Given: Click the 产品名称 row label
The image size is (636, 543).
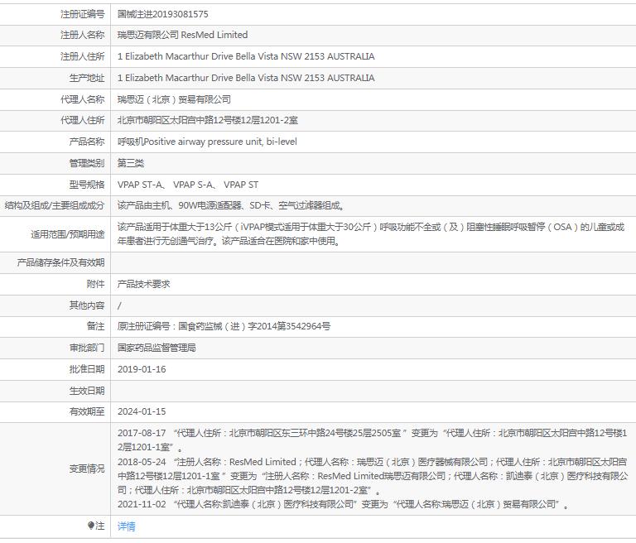Looking at the screenshot, I should pos(87,142).
